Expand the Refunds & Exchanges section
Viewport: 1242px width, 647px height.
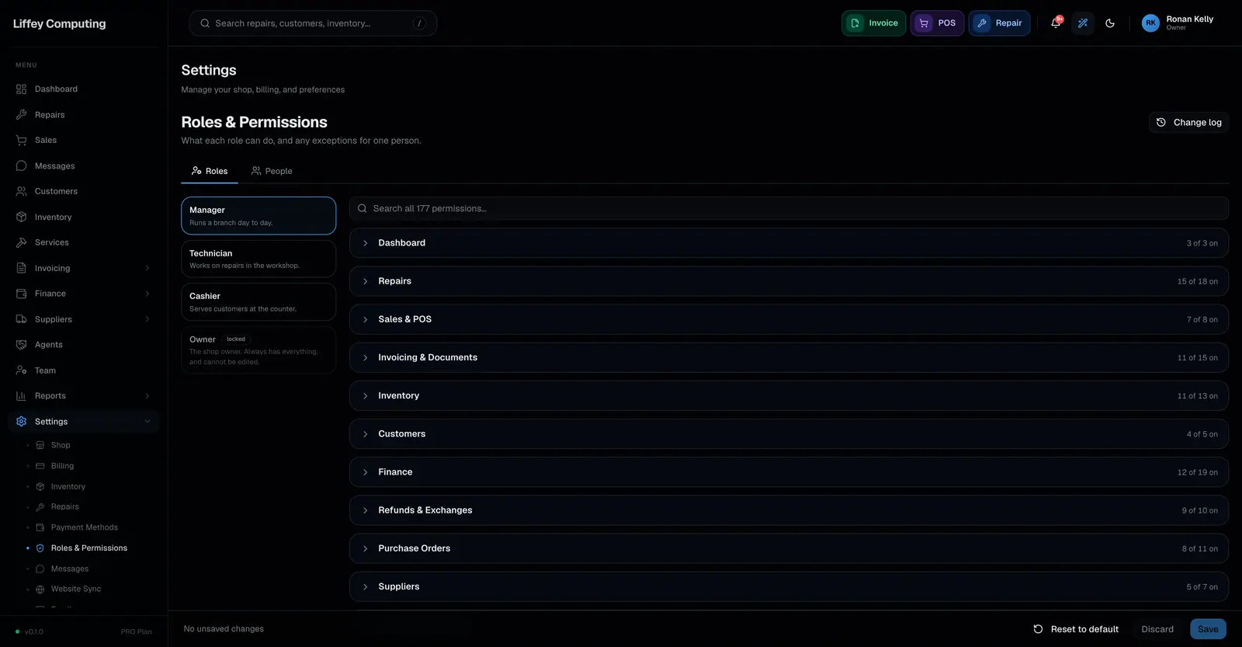coord(789,510)
